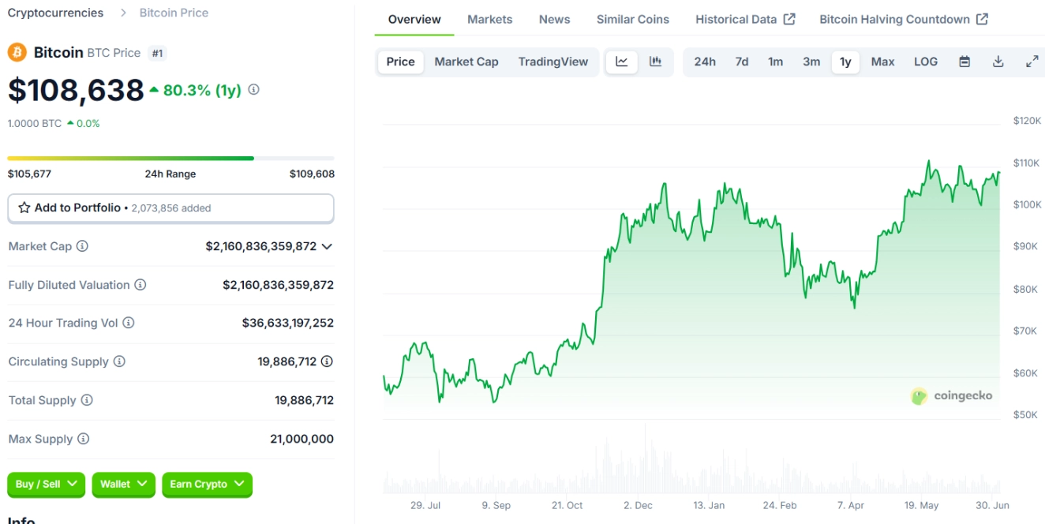Click the 24h Range progress bar
This screenshot has width=1045, height=524.
click(x=170, y=158)
